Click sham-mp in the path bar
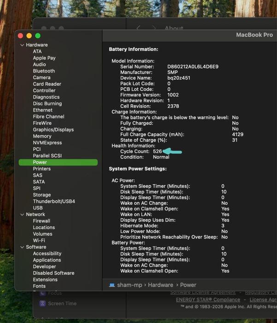This screenshot has width=277, height=323. click(130, 285)
